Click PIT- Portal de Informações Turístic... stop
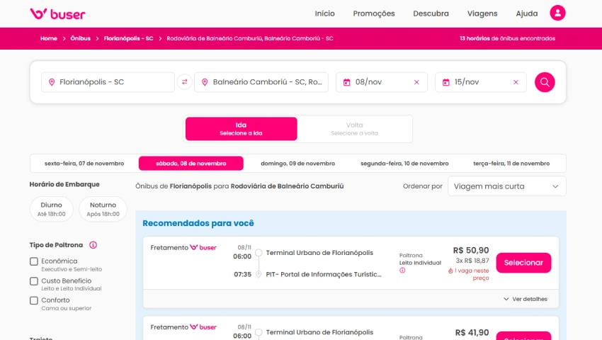This screenshot has width=602, height=340. (324, 274)
